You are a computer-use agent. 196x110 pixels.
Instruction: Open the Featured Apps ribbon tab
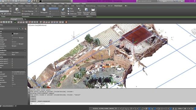(x=102, y=6)
